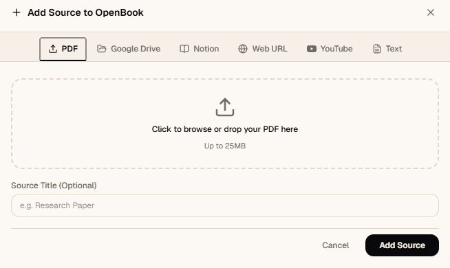
Task: Select the Text source tab
Action: click(x=387, y=49)
